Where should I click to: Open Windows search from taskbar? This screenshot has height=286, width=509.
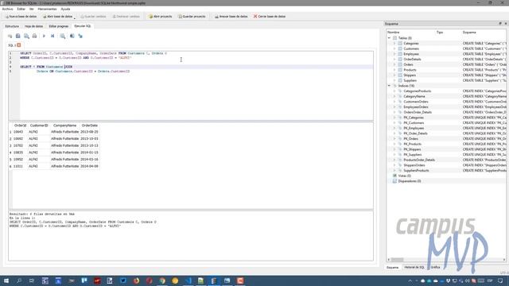pyautogui.click(x=19, y=280)
